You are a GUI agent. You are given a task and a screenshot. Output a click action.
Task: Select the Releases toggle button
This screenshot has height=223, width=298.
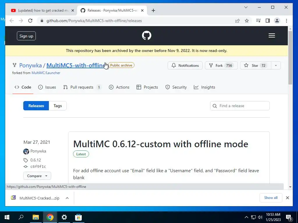pyautogui.click(x=36, y=106)
